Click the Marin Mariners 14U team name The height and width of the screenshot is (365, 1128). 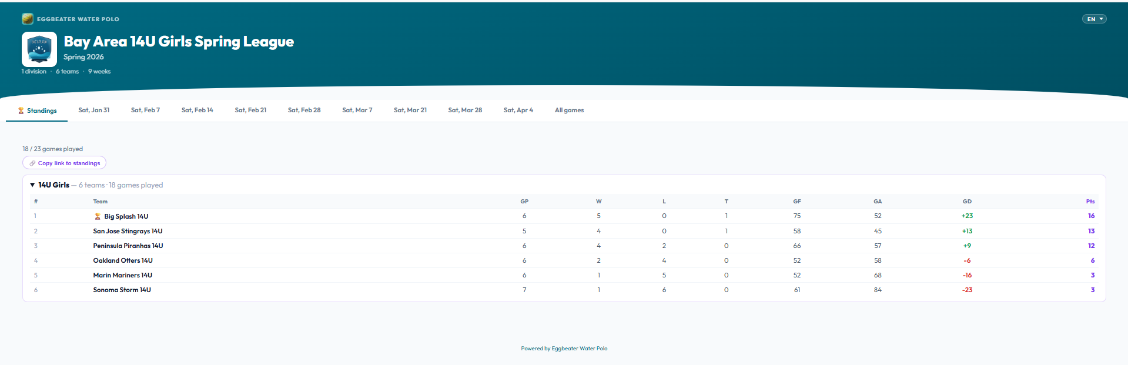pyautogui.click(x=122, y=275)
